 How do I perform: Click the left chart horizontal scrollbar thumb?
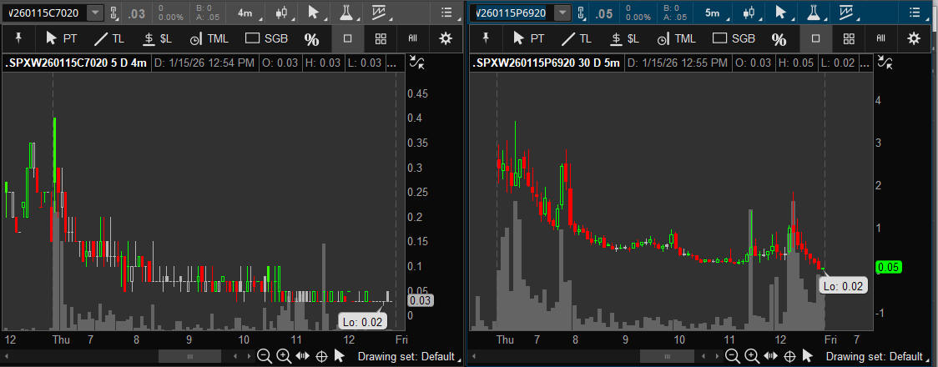(x=190, y=356)
